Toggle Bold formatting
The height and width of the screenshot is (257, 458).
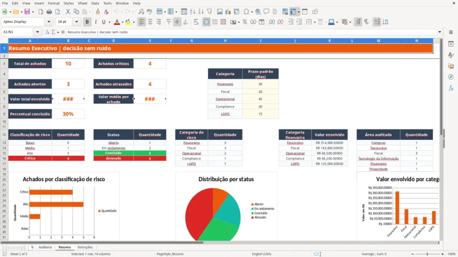pyautogui.click(x=87, y=22)
